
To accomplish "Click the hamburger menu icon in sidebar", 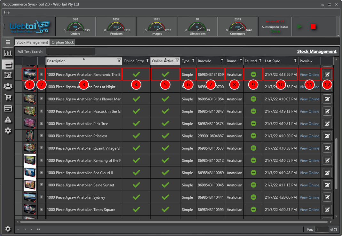I will (x=8, y=42).
